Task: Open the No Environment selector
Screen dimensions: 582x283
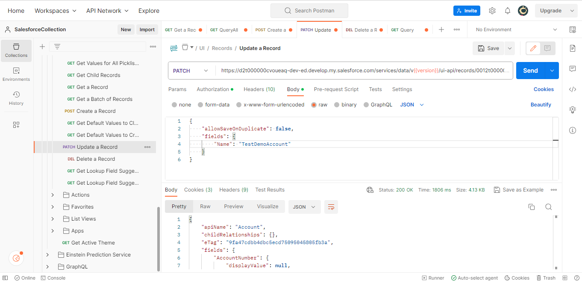Action: point(516,29)
